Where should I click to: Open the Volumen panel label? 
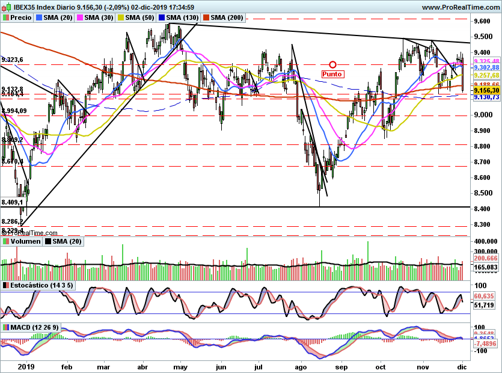coord(25,241)
